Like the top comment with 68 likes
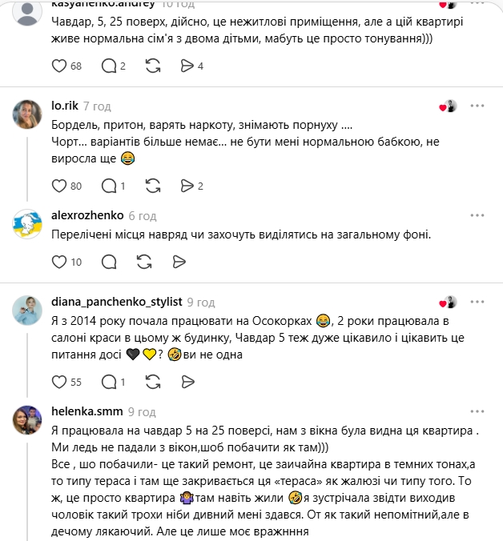Viewport: 503px width, 541px height. pyautogui.click(x=58, y=66)
